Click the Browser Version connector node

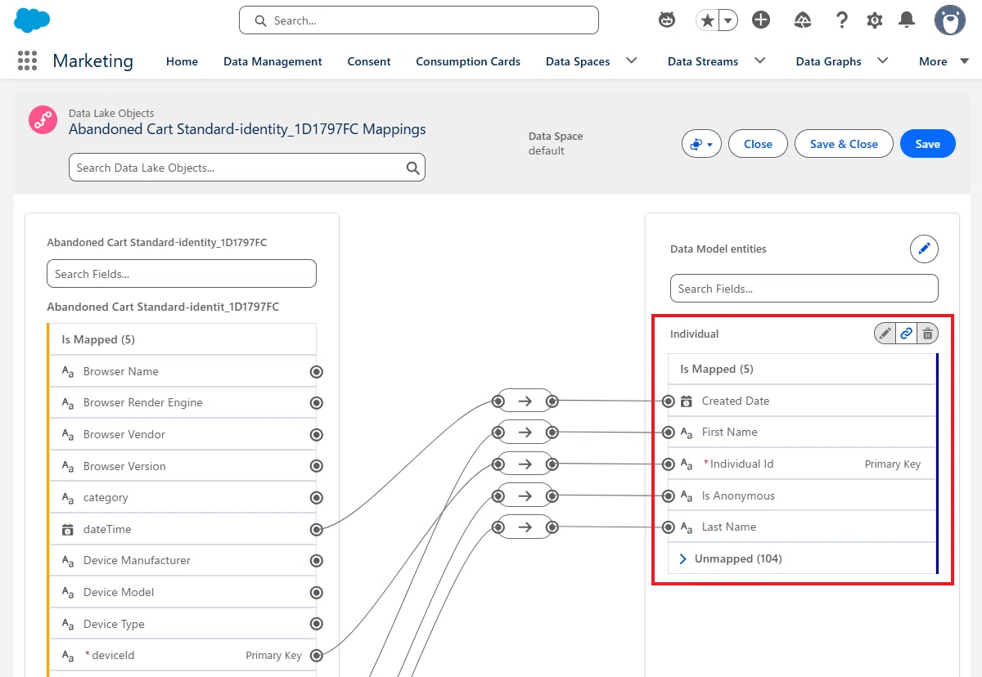(x=317, y=466)
